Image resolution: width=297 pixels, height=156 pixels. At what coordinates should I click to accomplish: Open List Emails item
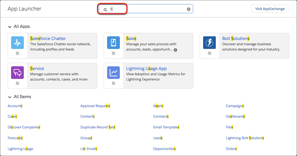pos(89,149)
